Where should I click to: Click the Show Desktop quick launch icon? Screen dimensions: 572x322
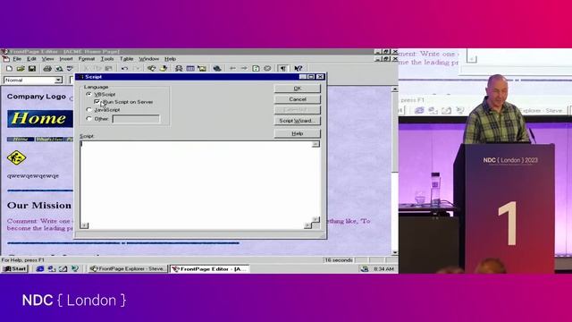[63, 269]
